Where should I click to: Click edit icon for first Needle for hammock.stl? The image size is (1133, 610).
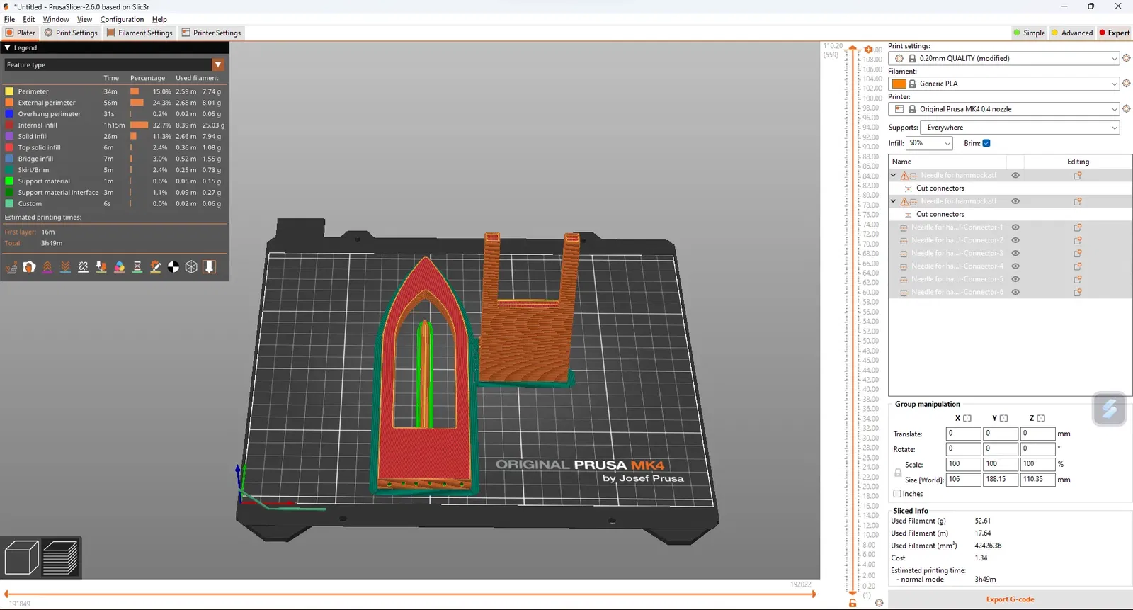1078,176
